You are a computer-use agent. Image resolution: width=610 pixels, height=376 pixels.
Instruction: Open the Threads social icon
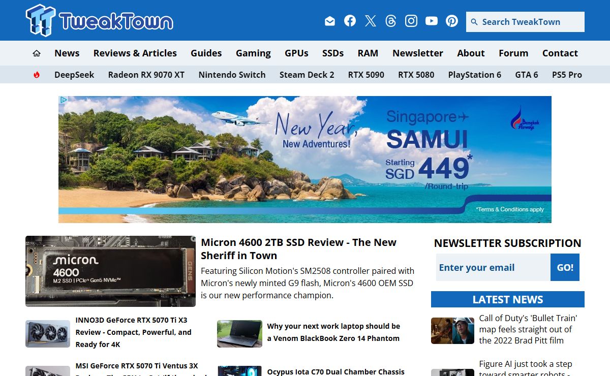(x=391, y=21)
